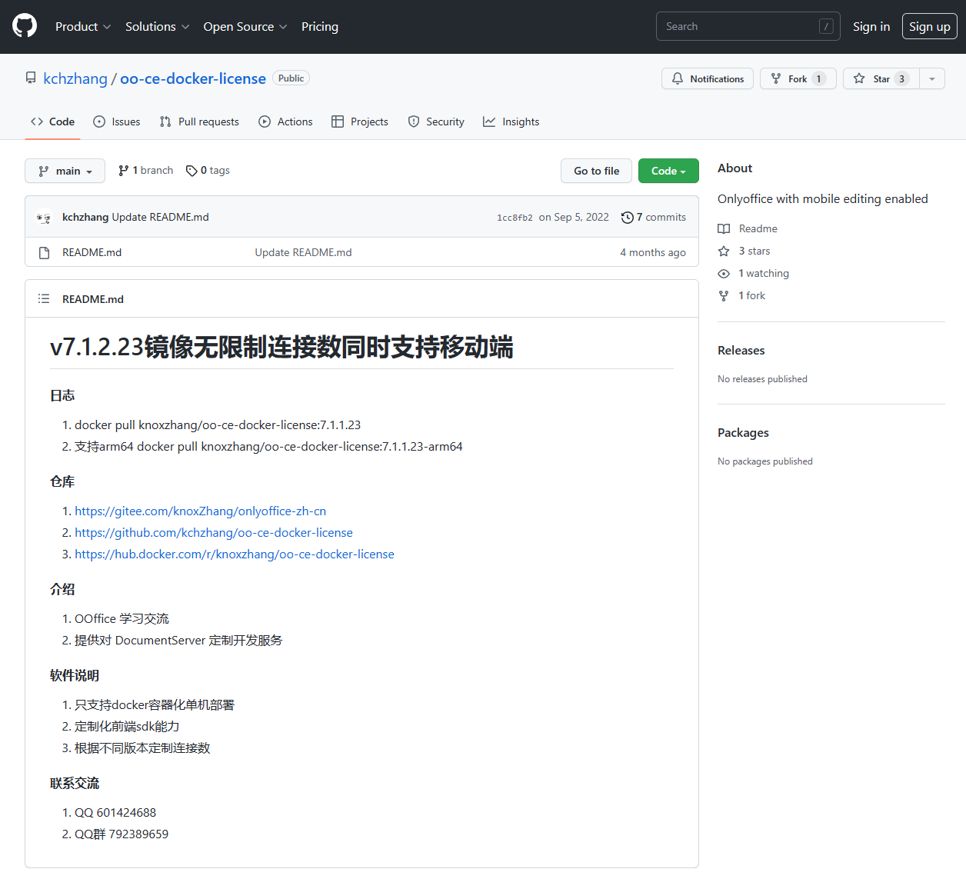This screenshot has height=879, width=966.
Task: Open the Product menu
Action: coord(83,27)
